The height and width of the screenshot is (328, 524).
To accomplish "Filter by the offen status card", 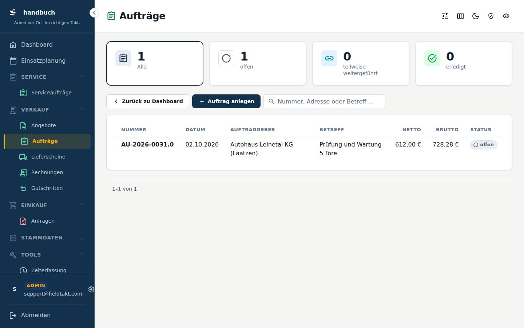I will 258,63.
